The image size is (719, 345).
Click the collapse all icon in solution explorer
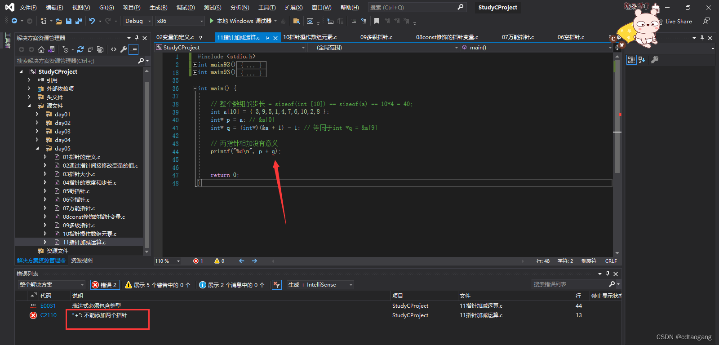point(90,49)
